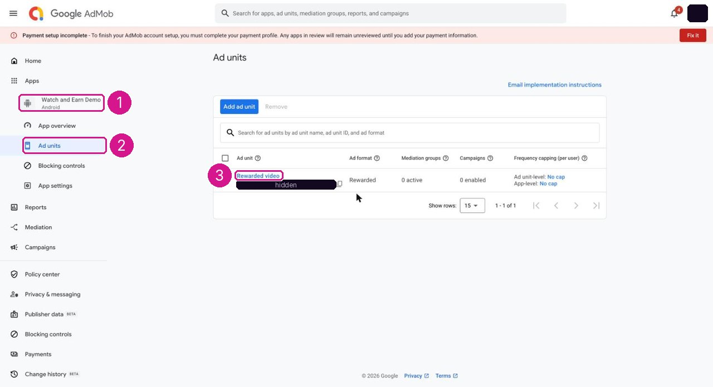Focus the ad units search field
The height and width of the screenshot is (387, 713).
(410, 133)
